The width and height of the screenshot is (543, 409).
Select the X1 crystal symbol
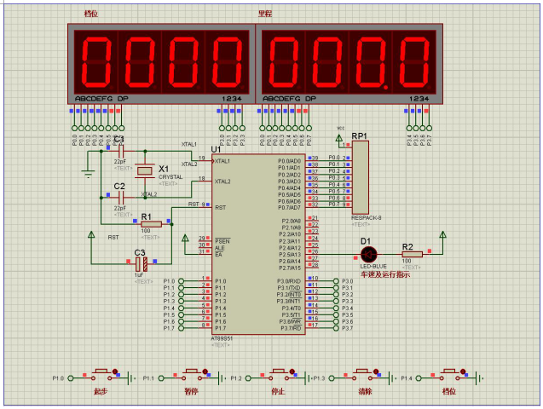[145, 170]
